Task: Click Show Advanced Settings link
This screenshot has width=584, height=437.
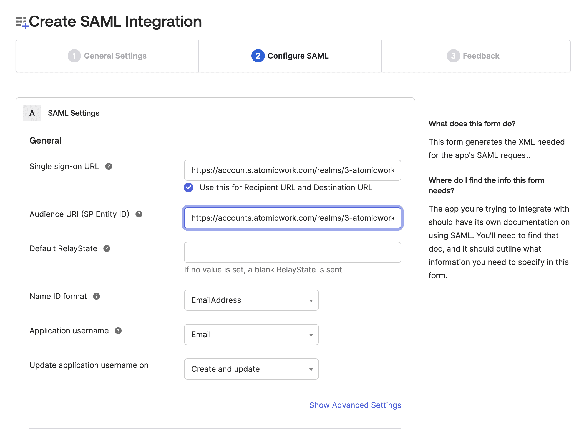Action: 355,405
